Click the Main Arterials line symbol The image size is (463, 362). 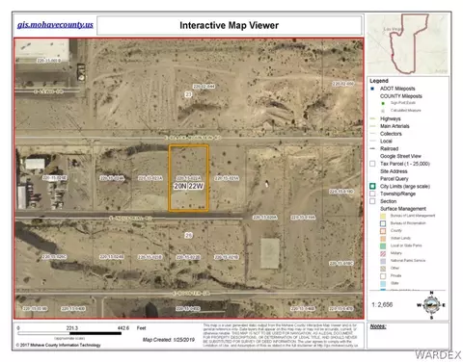click(373, 126)
